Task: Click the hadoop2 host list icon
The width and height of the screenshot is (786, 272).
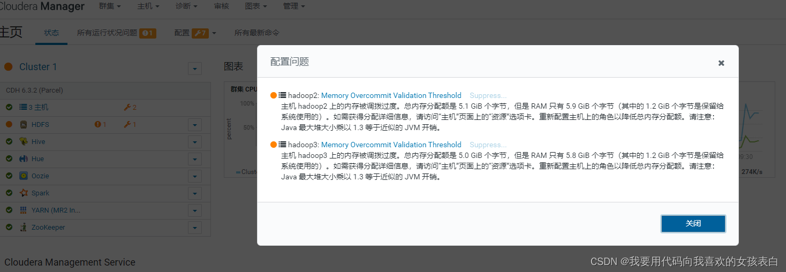Action: 282,95
